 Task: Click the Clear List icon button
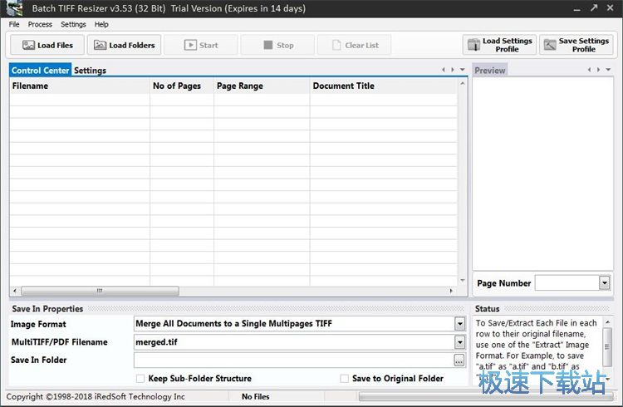(x=335, y=46)
